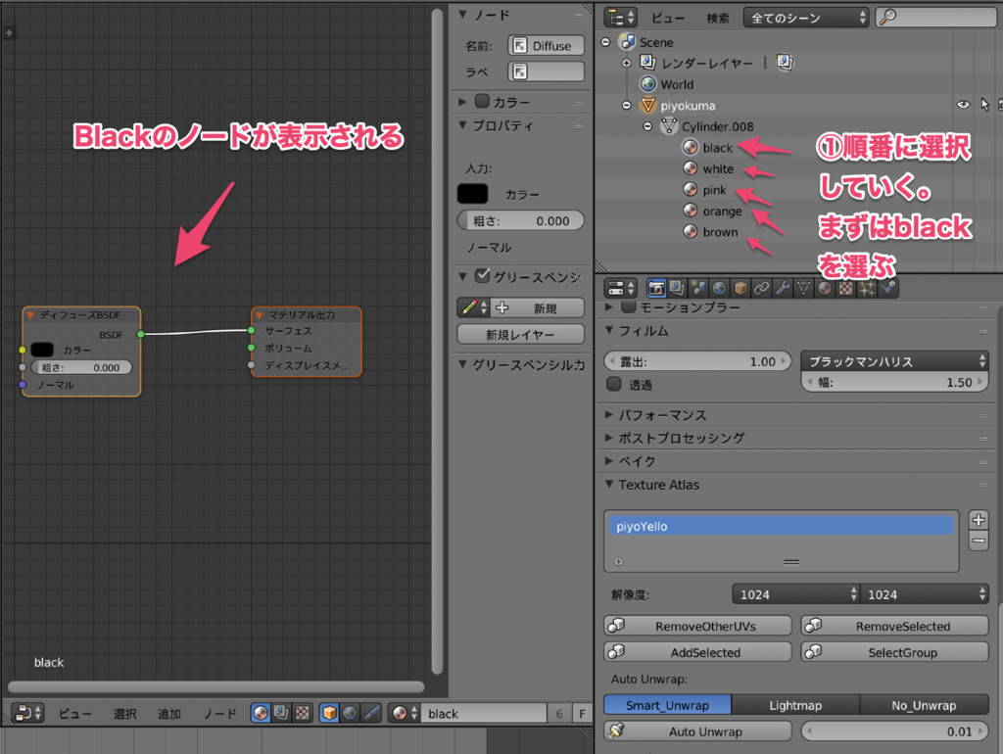Choose line style brush icon in node header
This screenshot has height=754, width=1003.
coord(371,713)
